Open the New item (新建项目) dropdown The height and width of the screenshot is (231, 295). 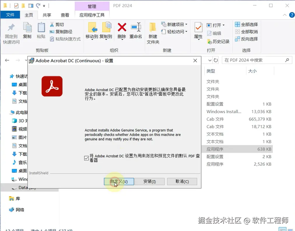click(174, 24)
